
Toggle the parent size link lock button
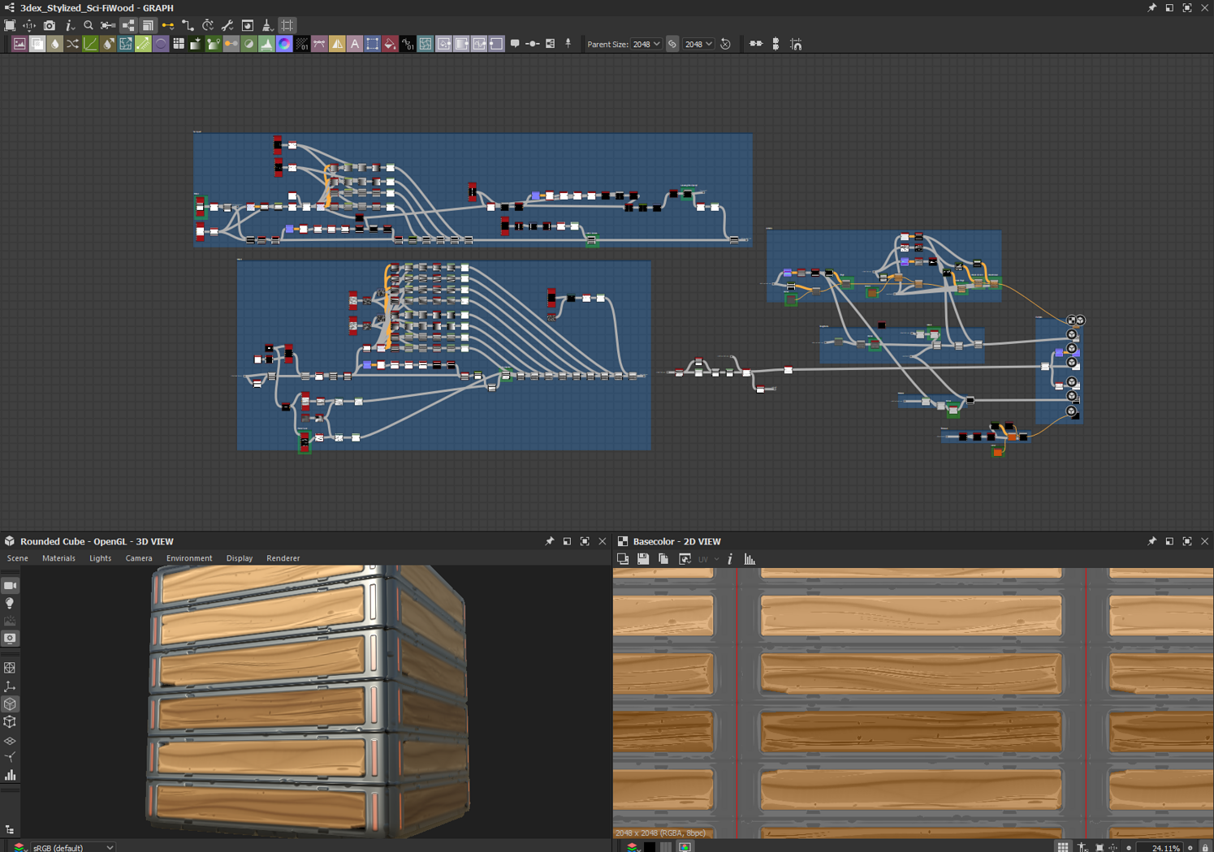coord(672,45)
